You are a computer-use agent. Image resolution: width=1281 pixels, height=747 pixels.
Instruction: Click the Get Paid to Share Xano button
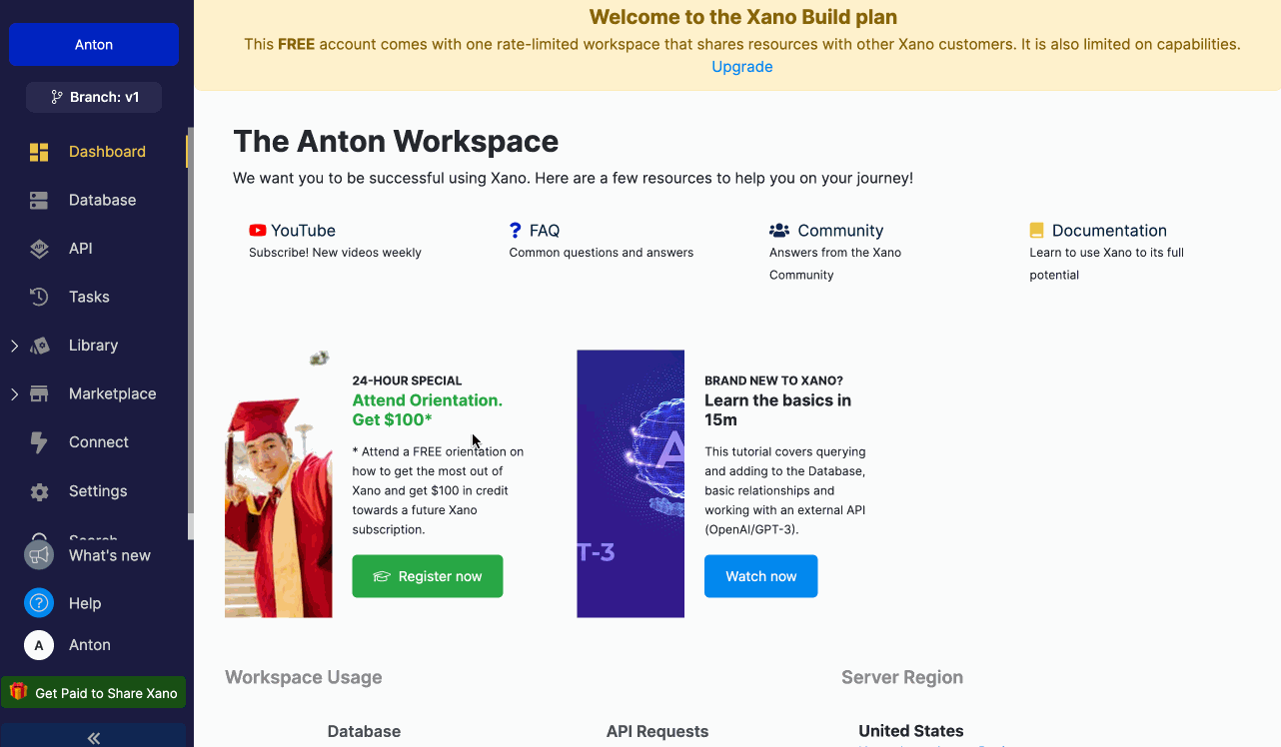point(94,693)
